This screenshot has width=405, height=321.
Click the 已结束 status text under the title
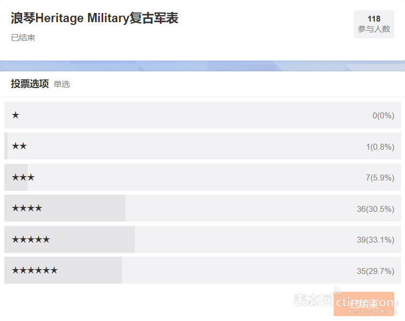click(23, 38)
